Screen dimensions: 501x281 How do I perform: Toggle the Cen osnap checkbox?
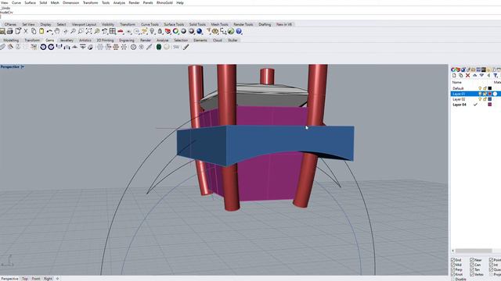[472, 265]
